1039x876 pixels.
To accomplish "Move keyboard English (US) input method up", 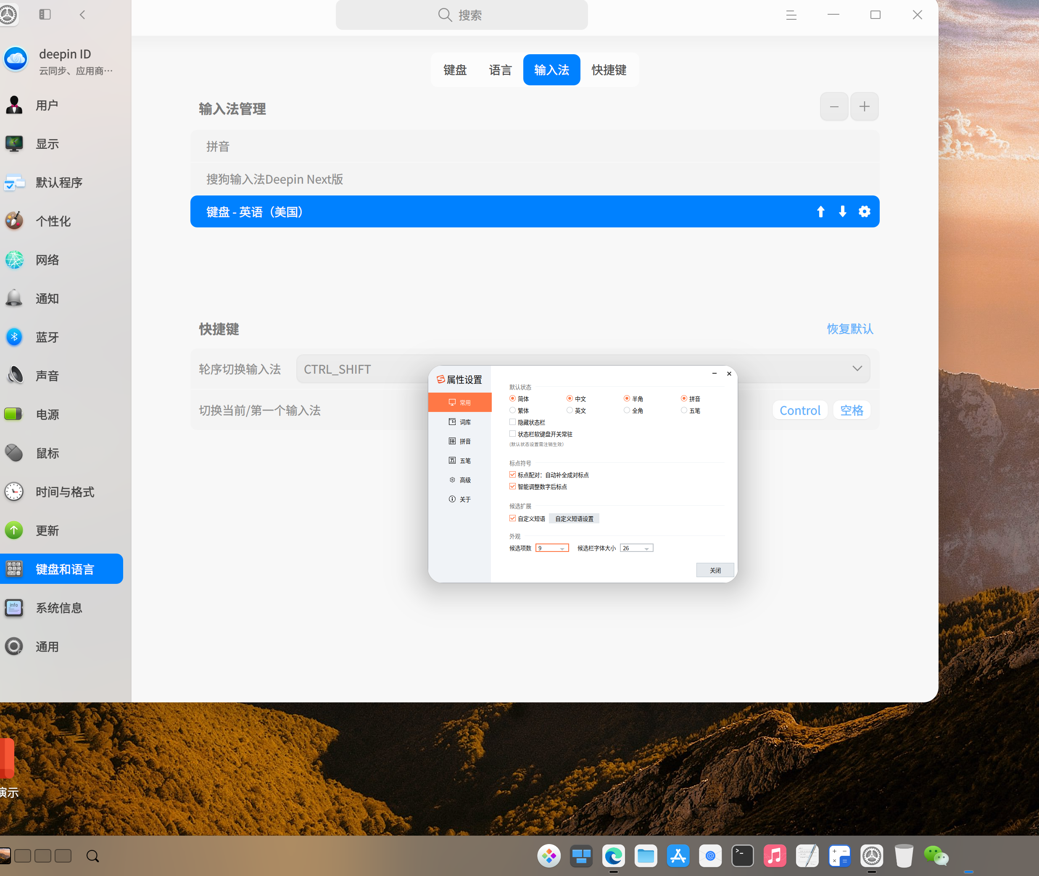I will pos(820,211).
